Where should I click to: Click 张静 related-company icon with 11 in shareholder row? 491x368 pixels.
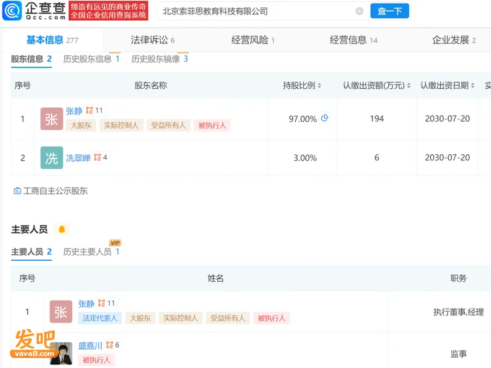tap(95, 110)
